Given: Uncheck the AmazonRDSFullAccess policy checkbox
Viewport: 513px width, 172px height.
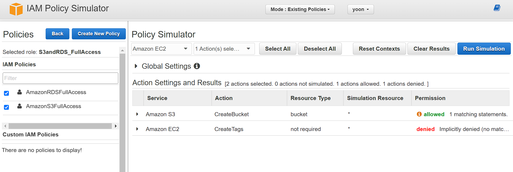Looking at the screenshot, I should (6, 93).
